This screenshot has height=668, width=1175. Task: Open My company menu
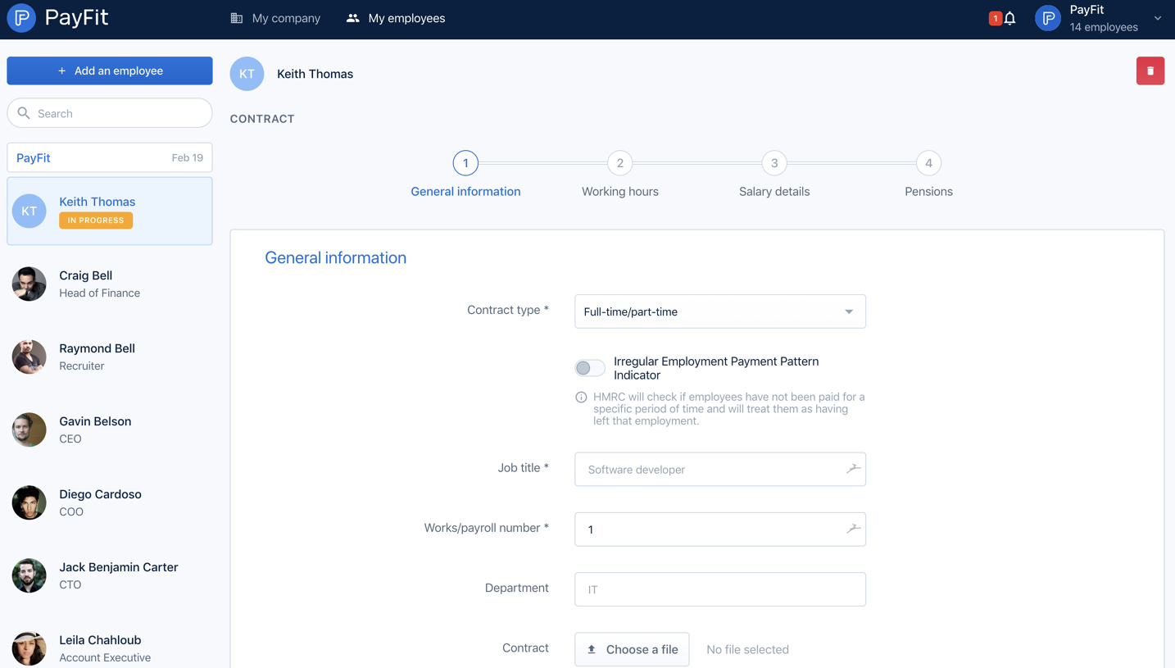[x=275, y=18]
